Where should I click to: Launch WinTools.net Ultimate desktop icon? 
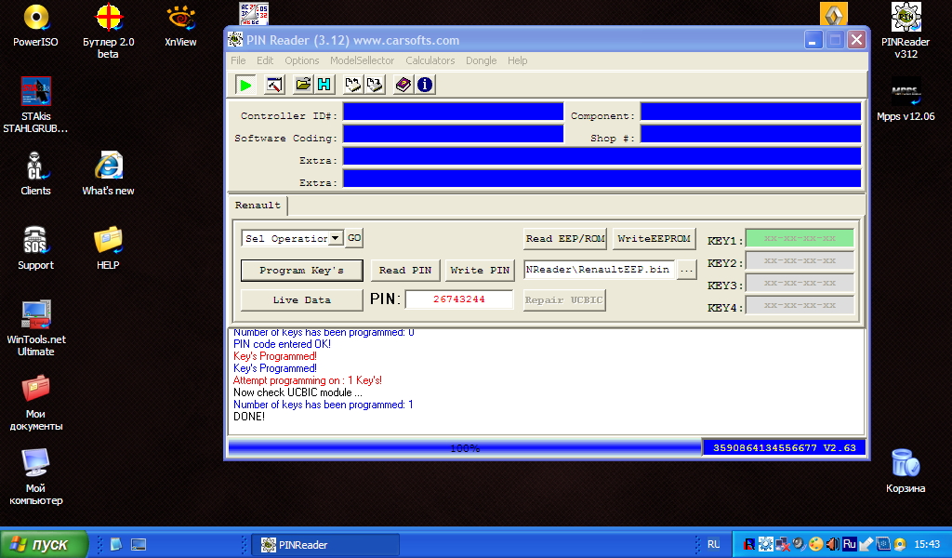coord(36,328)
